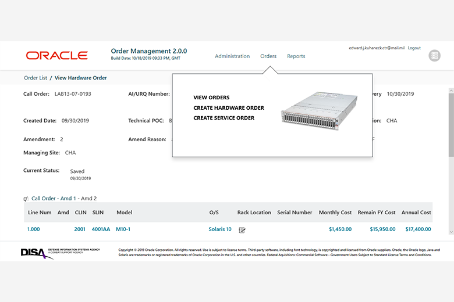Open the Call Order amendment link
This screenshot has height=302, width=454.
pos(44,198)
